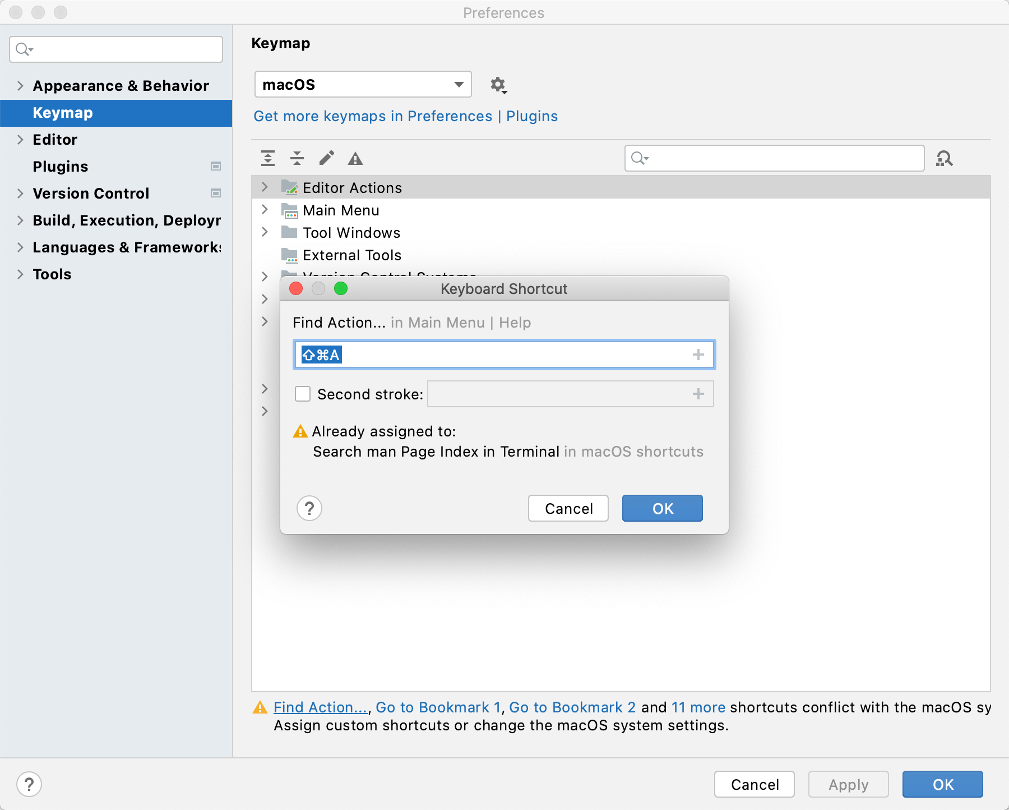Click the 11 more conflicts link
1009x810 pixels.
tap(698, 707)
